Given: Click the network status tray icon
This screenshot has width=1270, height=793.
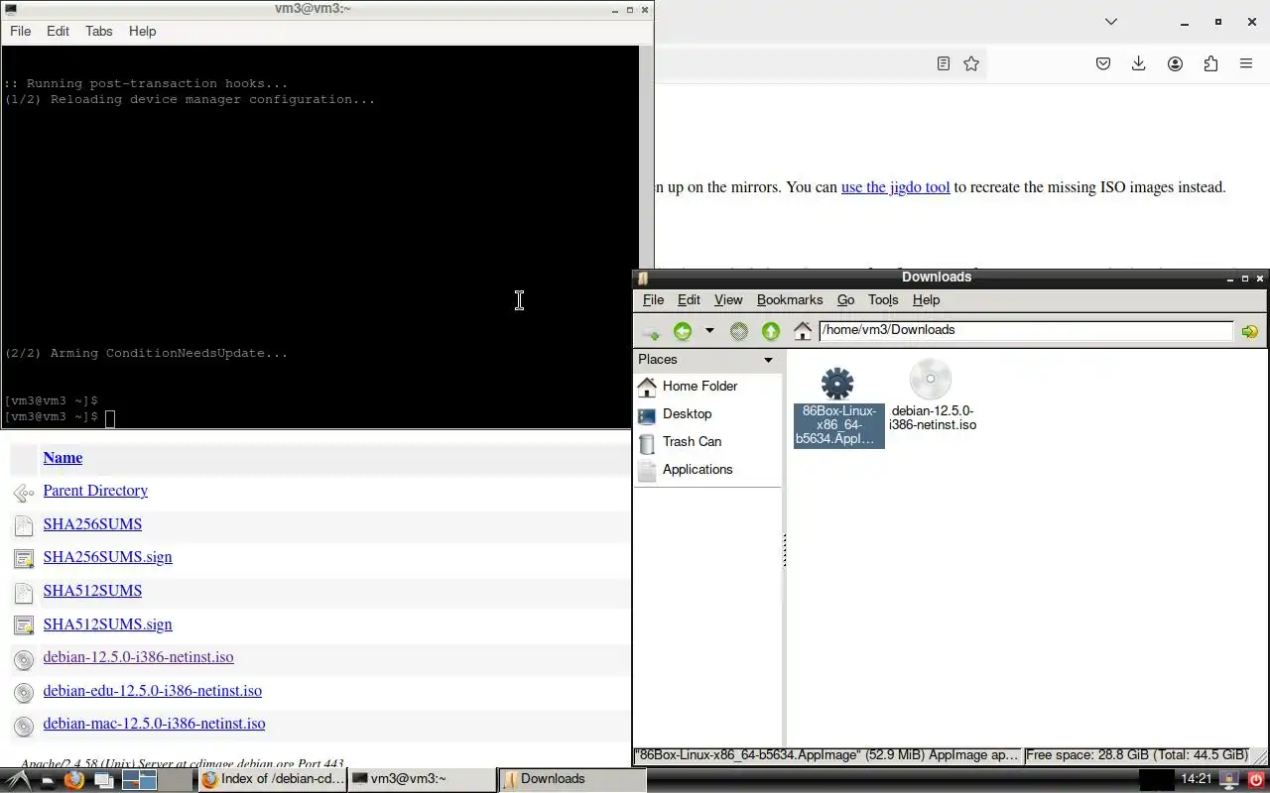Looking at the screenshot, I should [1228, 780].
